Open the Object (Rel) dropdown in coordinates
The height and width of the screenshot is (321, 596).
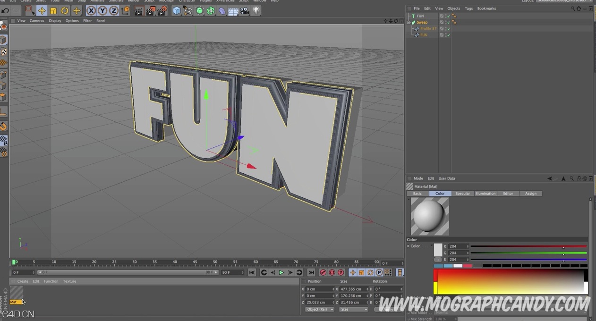[319, 309]
